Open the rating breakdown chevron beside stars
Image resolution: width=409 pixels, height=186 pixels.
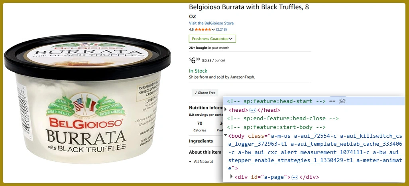coord(213,30)
